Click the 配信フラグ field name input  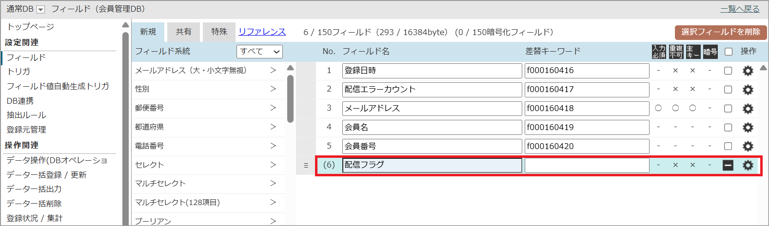tap(432, 165)
